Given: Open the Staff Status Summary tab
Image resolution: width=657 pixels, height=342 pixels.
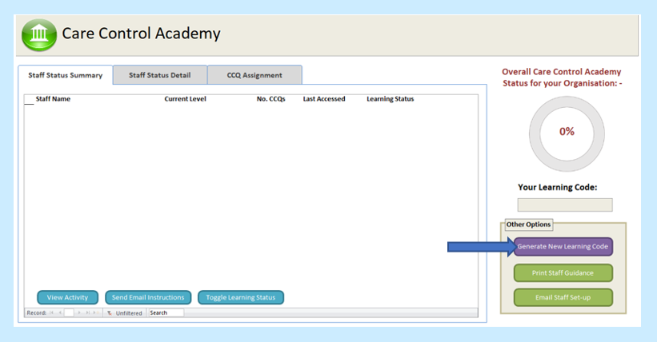Looking at the screenshot, I should [x=66, y=76].
